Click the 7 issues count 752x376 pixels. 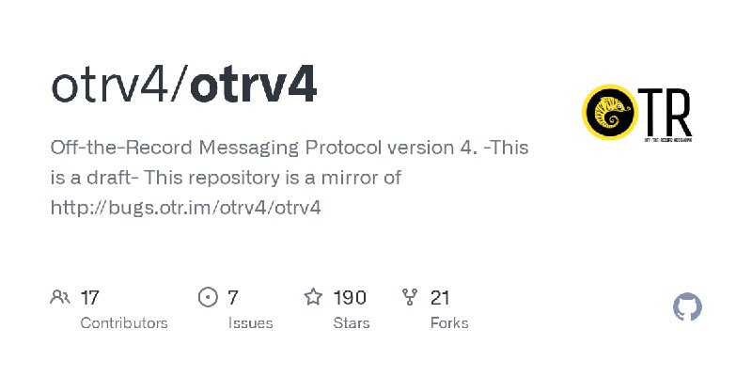pyautogui.click(x=232, y=298)
